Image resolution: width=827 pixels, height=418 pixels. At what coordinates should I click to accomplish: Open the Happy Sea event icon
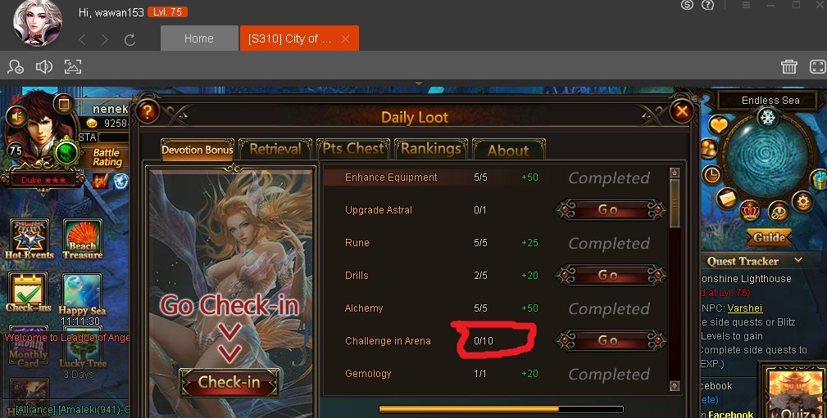click(x=82, y=294)
